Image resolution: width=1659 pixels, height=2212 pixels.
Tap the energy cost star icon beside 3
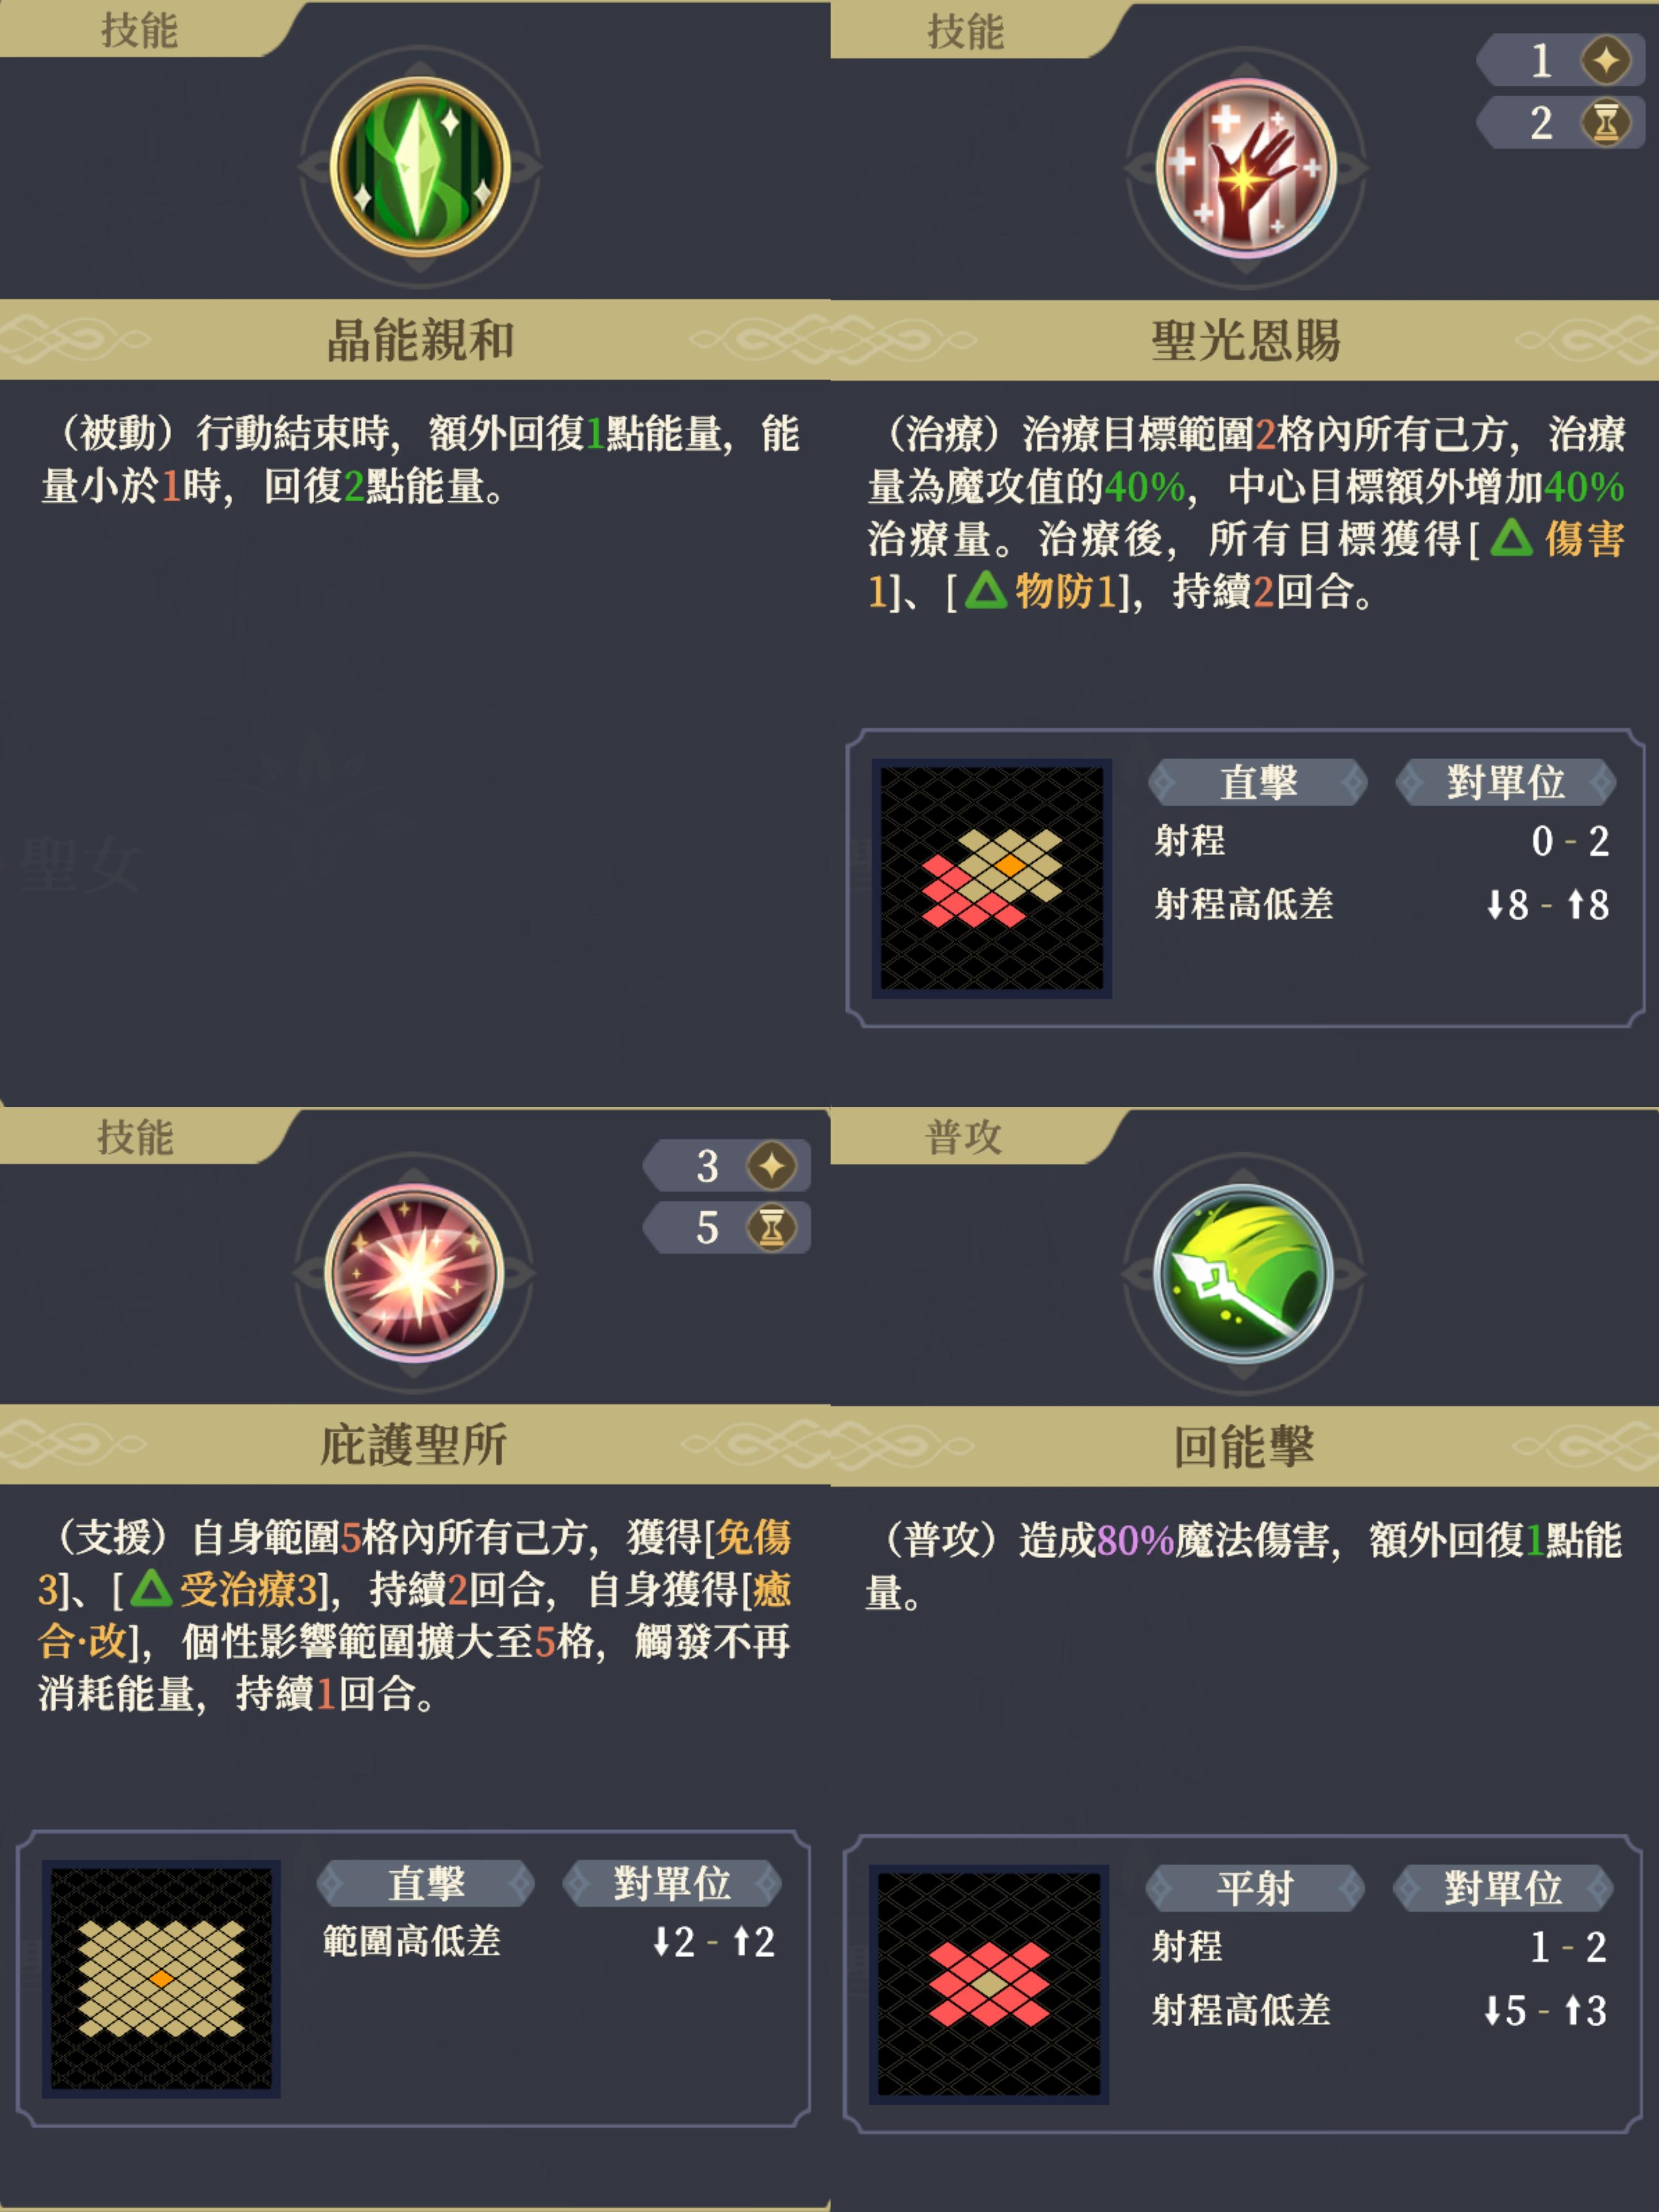[772, 1166]
